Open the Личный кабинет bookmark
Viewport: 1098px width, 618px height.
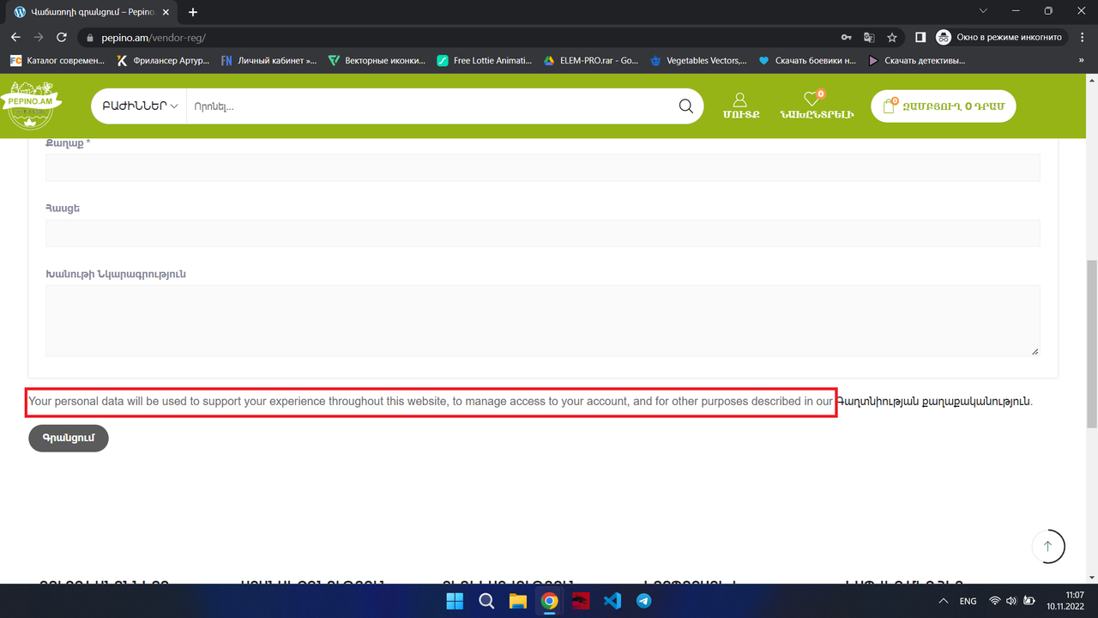click(268, 61)
